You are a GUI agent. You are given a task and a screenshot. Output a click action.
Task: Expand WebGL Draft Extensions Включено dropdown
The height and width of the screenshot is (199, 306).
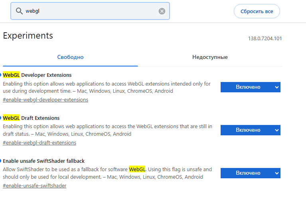click(250, 130)
